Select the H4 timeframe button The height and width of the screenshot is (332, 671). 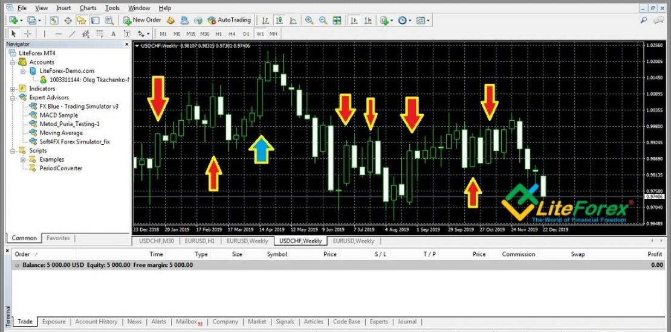click(232, 34)
